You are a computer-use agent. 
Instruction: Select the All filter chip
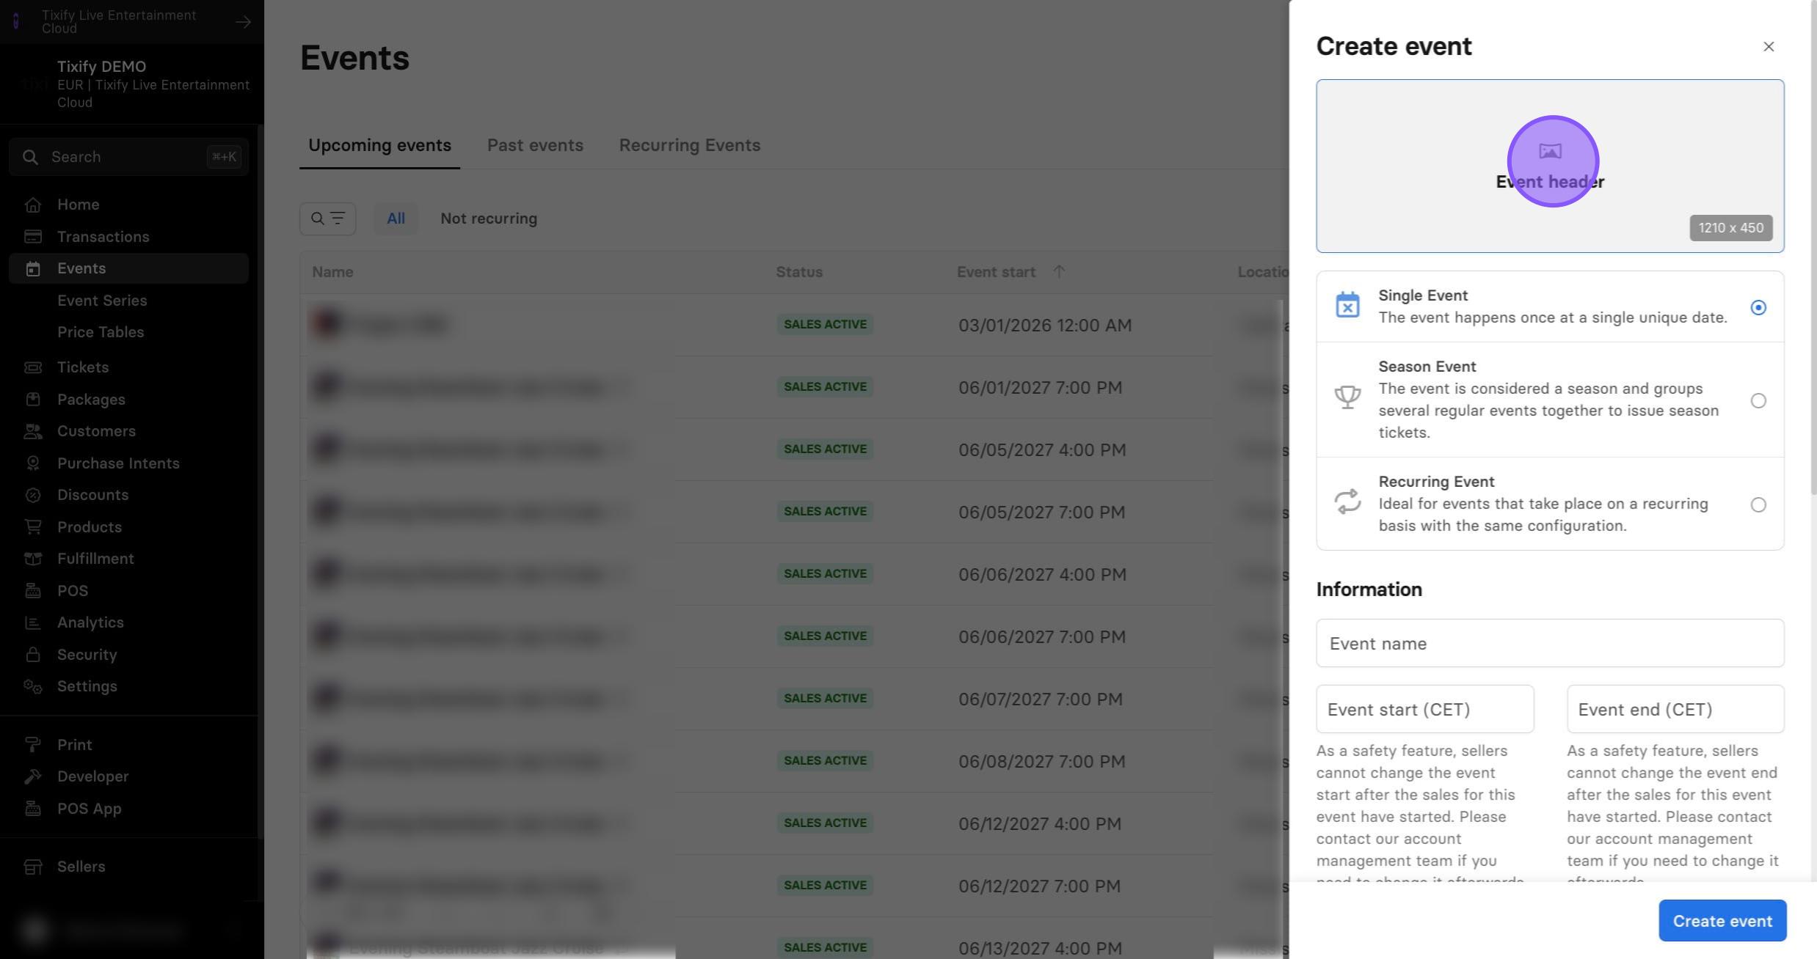[x=396, y=218]
